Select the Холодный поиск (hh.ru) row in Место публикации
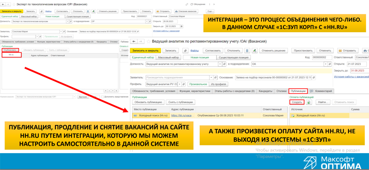The width and height of the screenshot is (369, 170). [151, 115]
